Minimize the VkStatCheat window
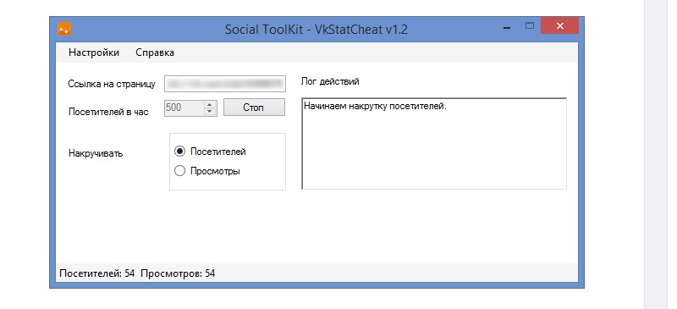677x309 pixels. (507, 29)
